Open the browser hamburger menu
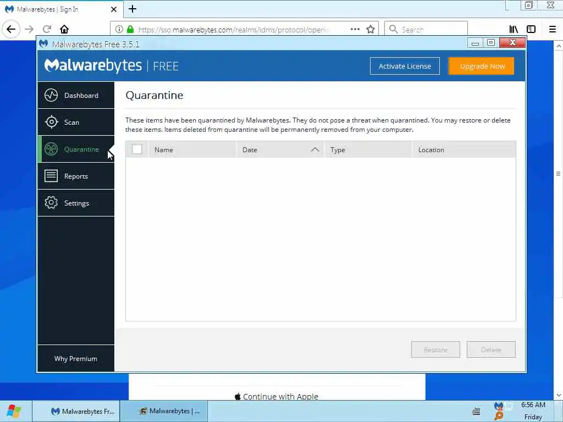Image resolution: width=563 pixels, height=422 pixels. click(553, 29)
